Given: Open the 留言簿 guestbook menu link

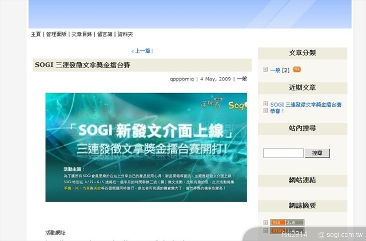Looking at the screenshot, I should (105, 34).
